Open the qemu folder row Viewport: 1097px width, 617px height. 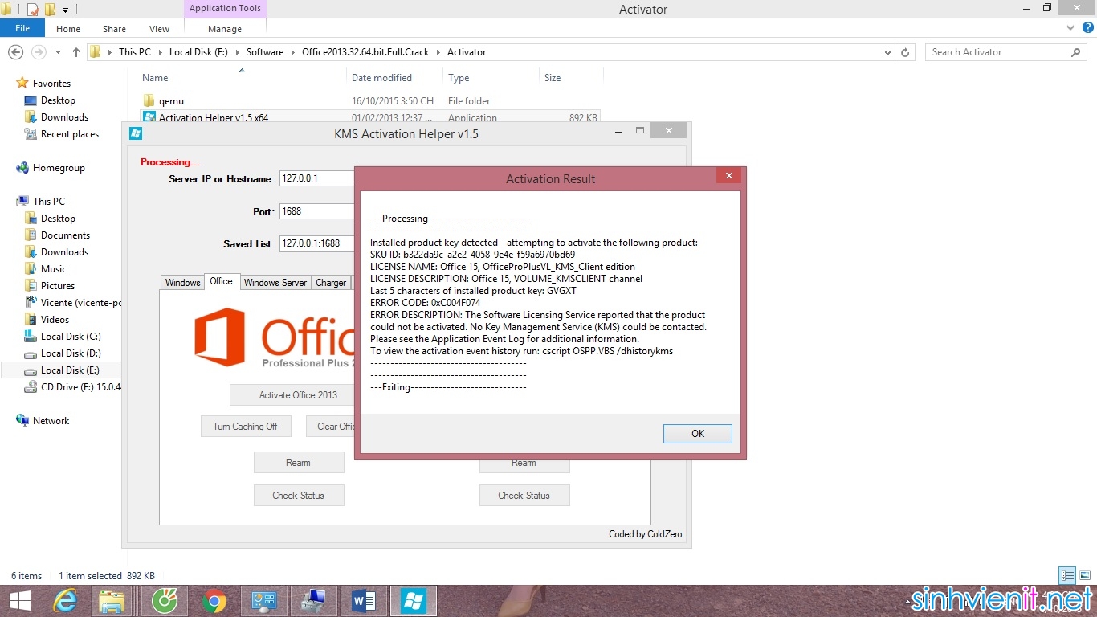pos(369,101)
